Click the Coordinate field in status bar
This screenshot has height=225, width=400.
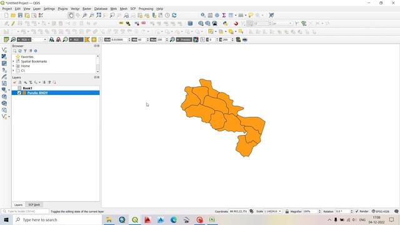coord(238,211)
